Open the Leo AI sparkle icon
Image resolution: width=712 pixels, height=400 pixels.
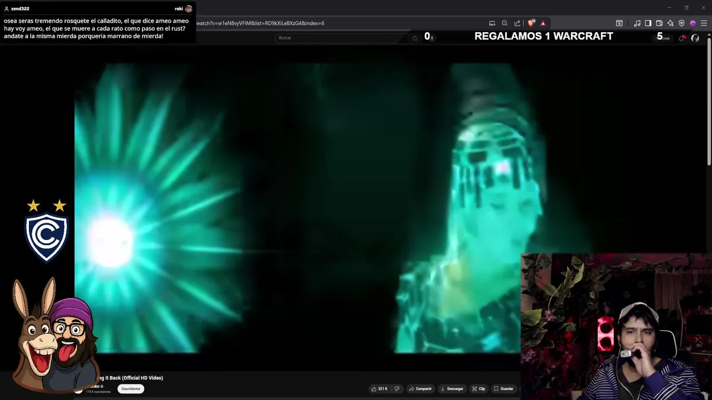coord(670,23)
